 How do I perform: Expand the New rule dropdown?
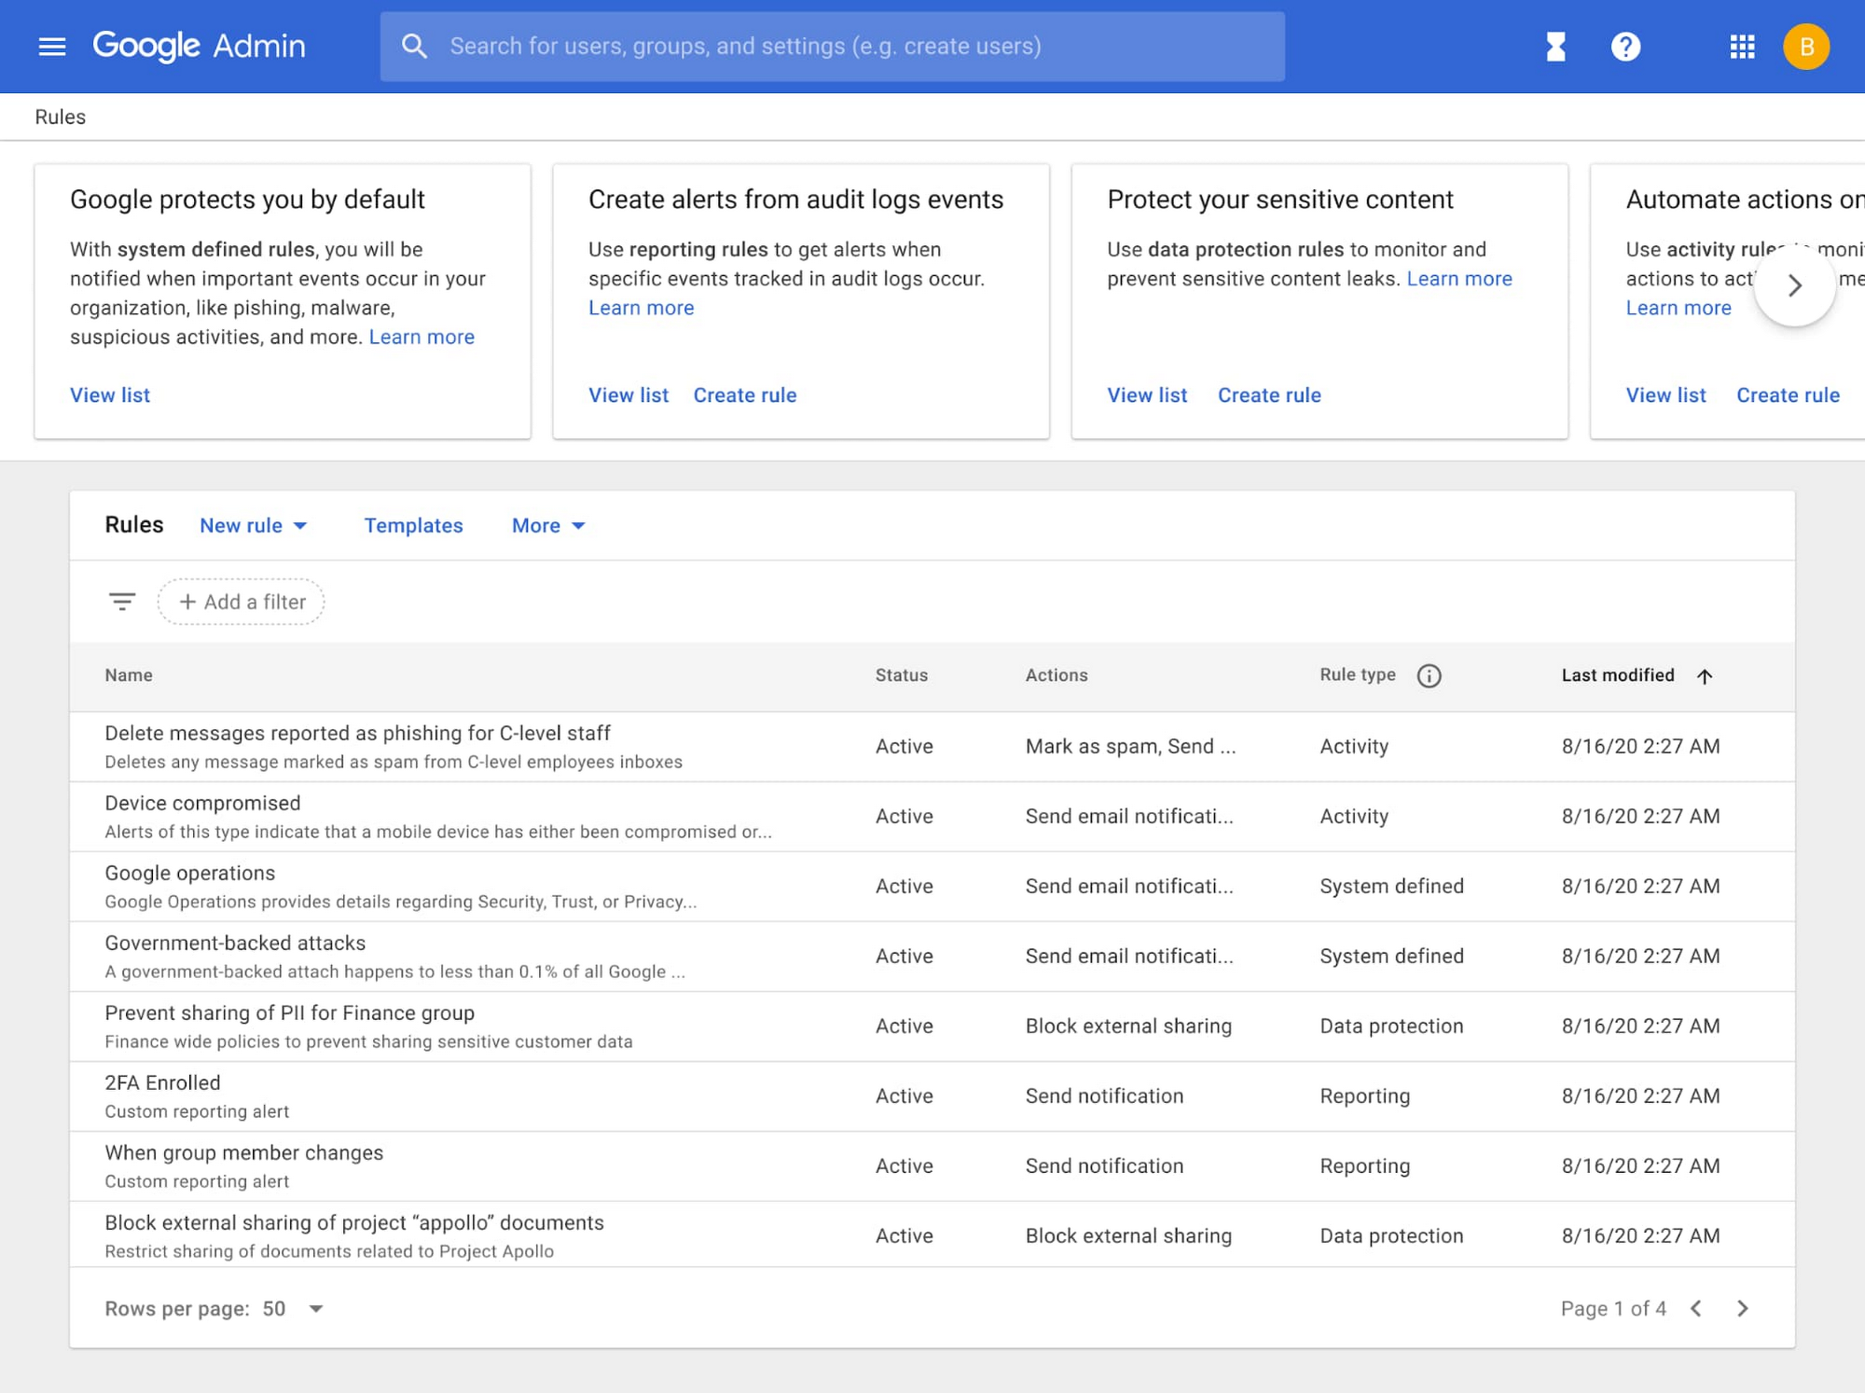(254, 525)
